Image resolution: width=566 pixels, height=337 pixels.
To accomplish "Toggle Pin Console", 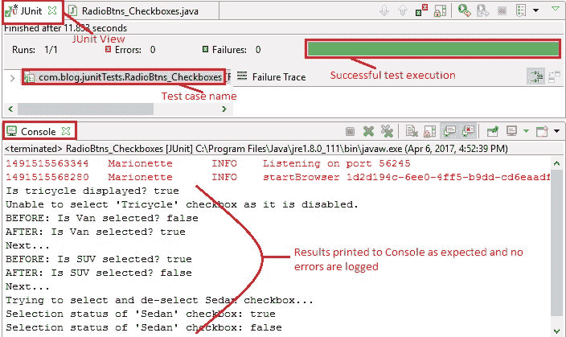I will tap(493, 131).
